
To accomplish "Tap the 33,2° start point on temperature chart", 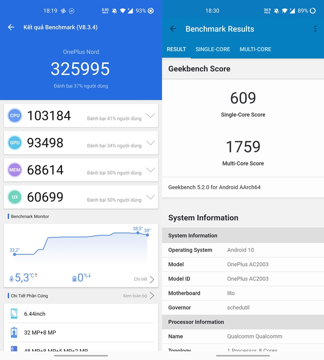I will pyautogui.click(x=15, y=254).
